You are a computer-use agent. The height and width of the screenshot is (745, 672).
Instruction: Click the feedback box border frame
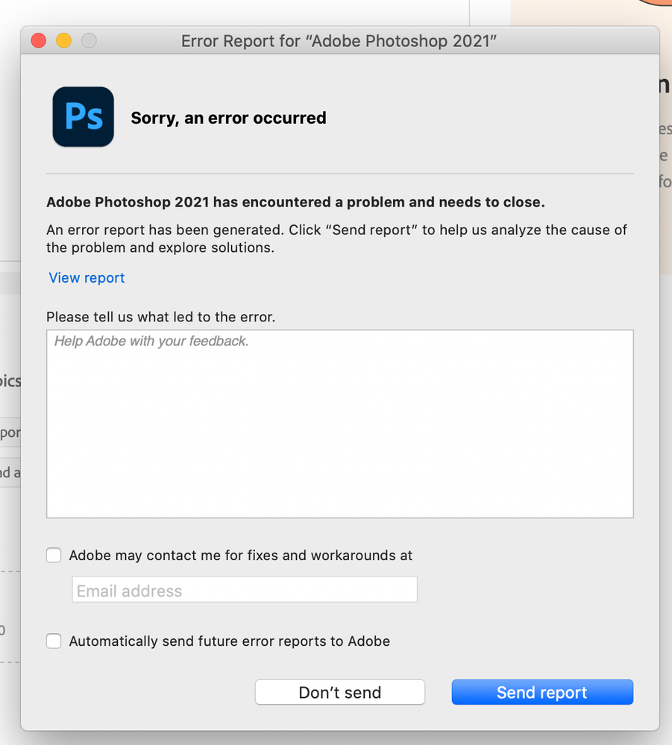pyautogui.click(x=339, y=328)
